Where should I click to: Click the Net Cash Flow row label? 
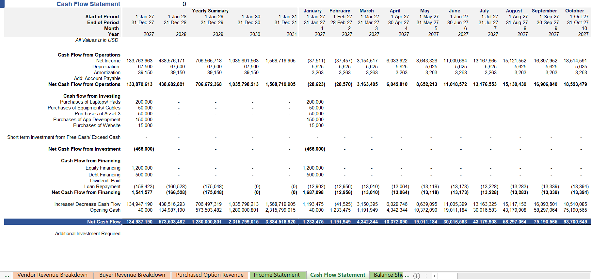coord(104,222)
